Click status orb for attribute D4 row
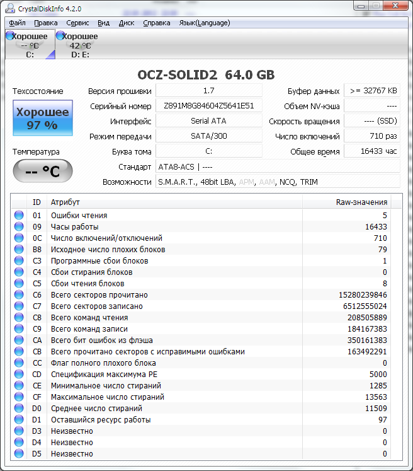 [19, 442]
